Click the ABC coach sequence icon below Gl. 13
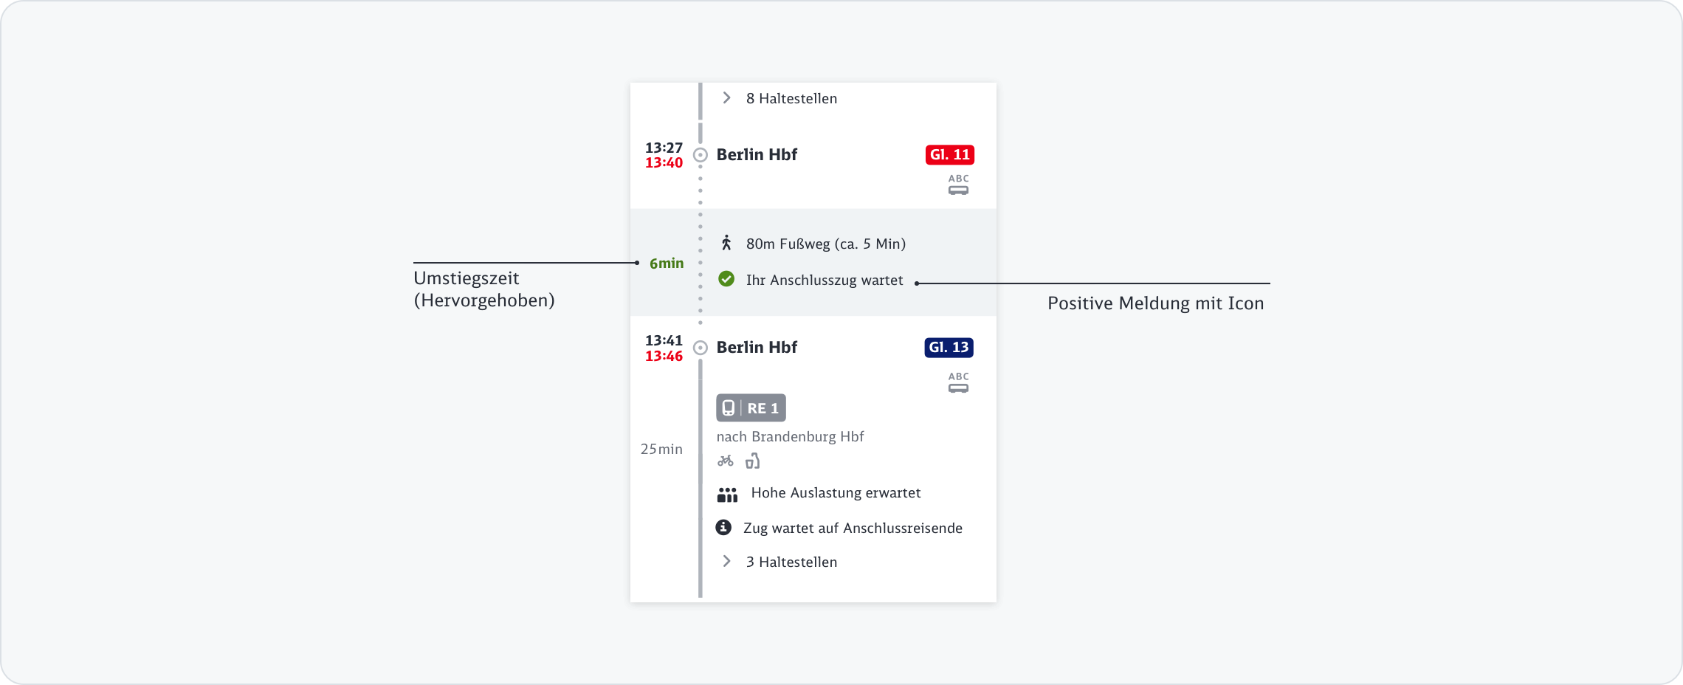 (958, 383)
